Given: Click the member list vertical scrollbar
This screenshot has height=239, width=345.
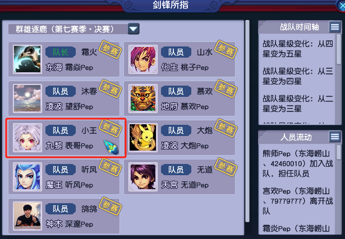Looking at the screenshot, I should (247, 121).
